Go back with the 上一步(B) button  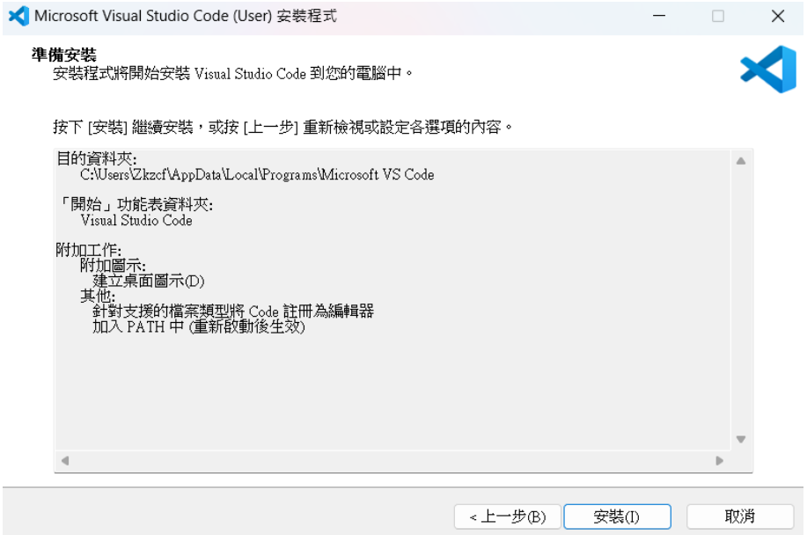click(508, 517)
